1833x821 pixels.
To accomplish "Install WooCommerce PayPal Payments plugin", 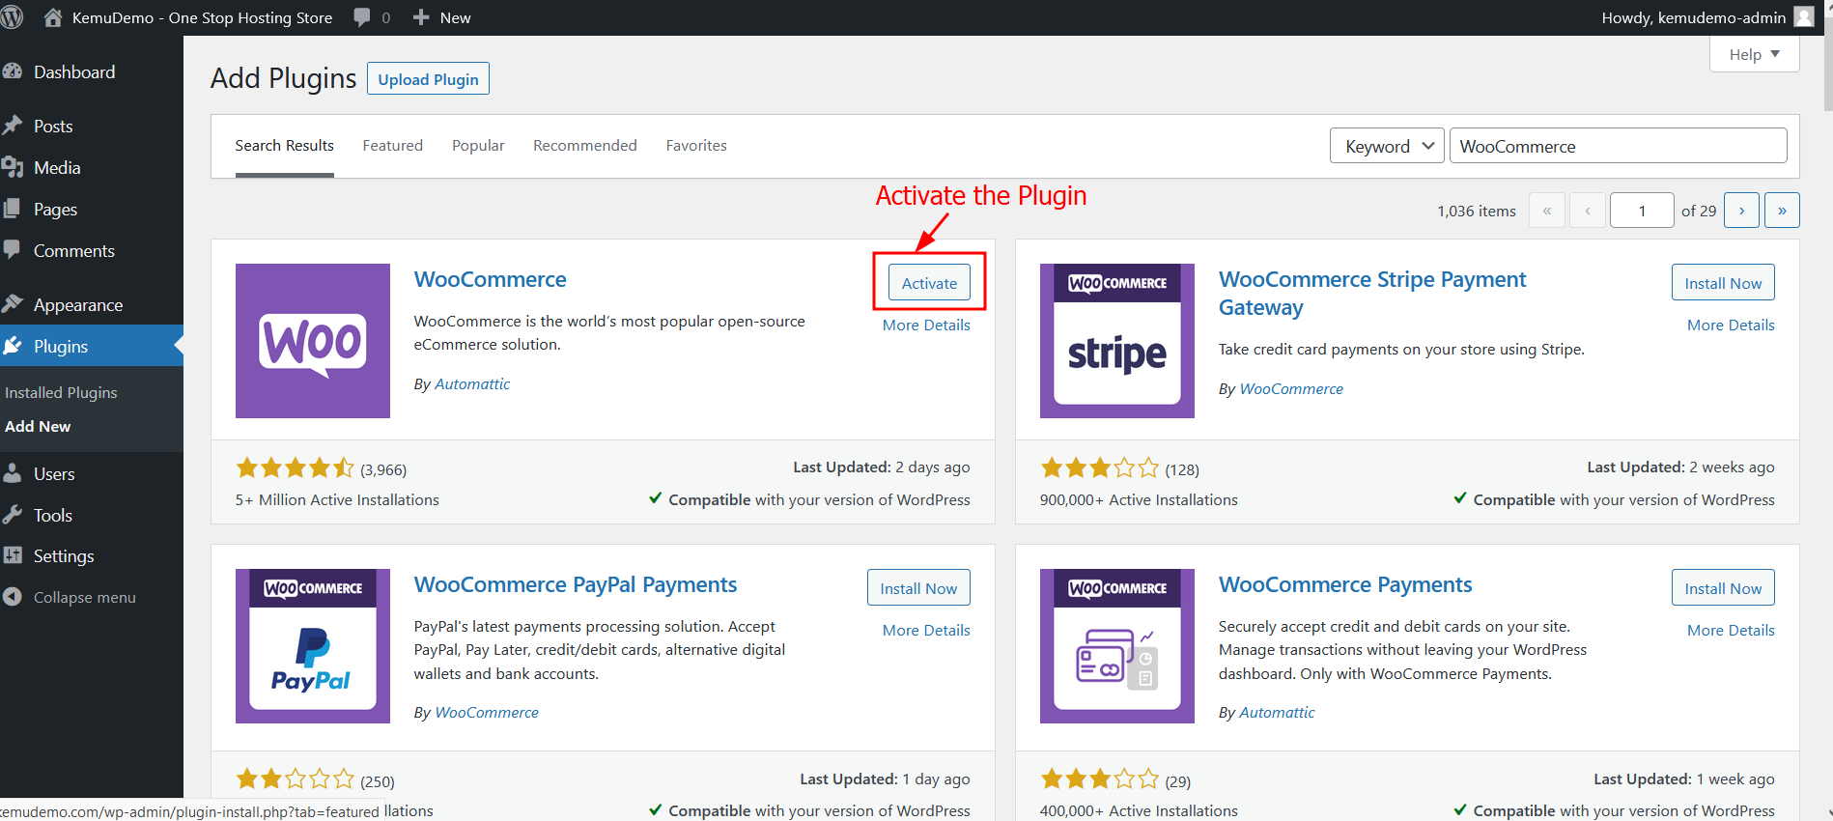I will [x=918, y=588].
